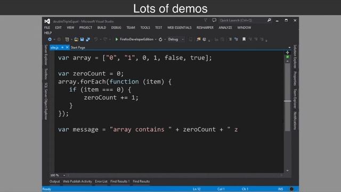Save the file with the disk icon
341x192 pixels.
click(x=82, y=39)
